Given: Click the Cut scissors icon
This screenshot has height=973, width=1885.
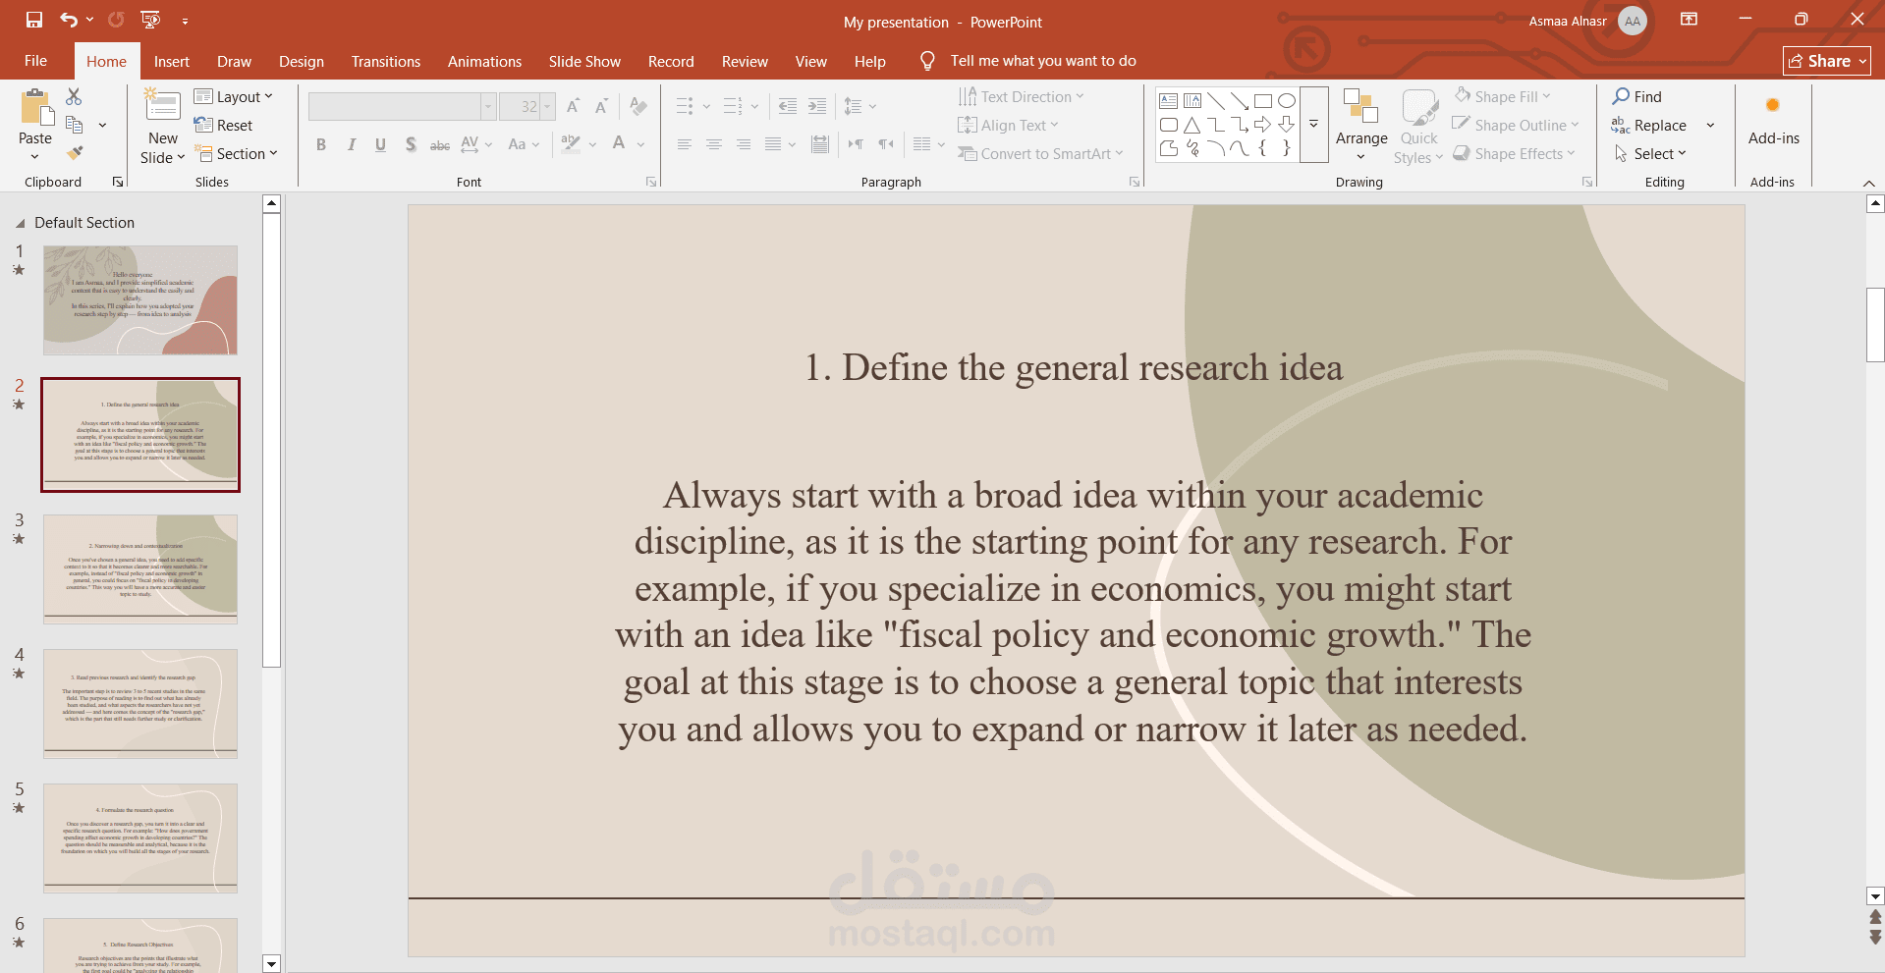Looking at the screenshot, I should coord(74,96).
